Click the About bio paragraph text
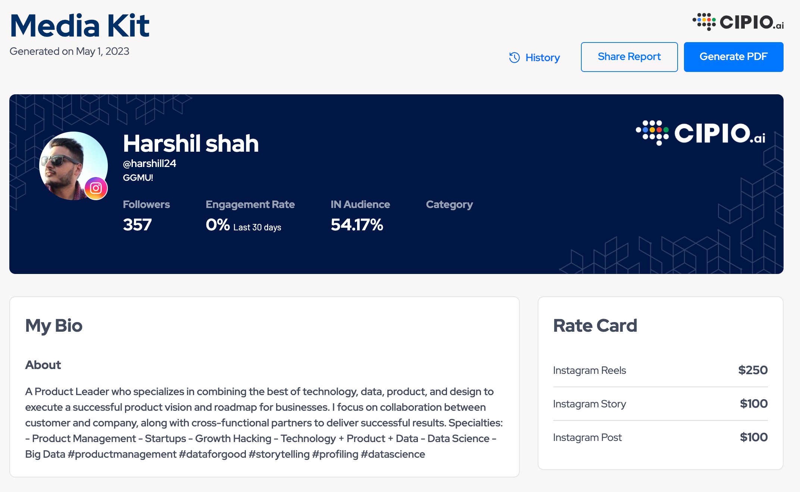Screen dimensions: 800x492 click(263, 423)
